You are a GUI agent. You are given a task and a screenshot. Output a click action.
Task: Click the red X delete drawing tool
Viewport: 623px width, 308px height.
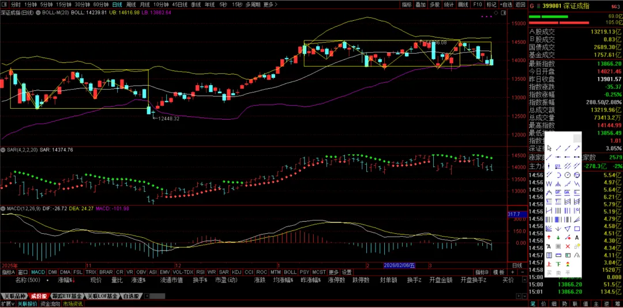[568, 246]
